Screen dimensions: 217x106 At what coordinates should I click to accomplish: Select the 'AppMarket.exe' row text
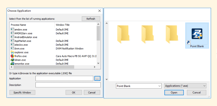point(23,41)
